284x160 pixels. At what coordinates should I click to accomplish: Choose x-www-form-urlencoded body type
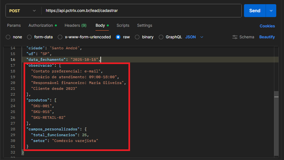tap(60, 37)
